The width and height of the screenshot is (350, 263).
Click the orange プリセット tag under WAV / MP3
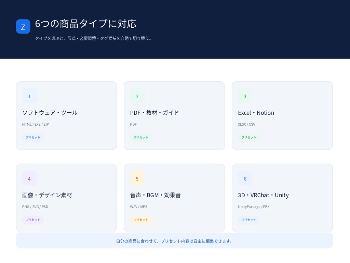point(141,220)
